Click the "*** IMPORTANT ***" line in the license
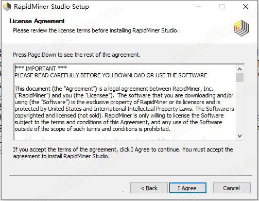259x201 pixels. (41, 69)
